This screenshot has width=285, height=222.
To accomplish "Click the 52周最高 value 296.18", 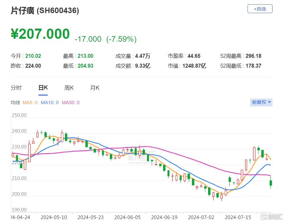I will (253, 56).
